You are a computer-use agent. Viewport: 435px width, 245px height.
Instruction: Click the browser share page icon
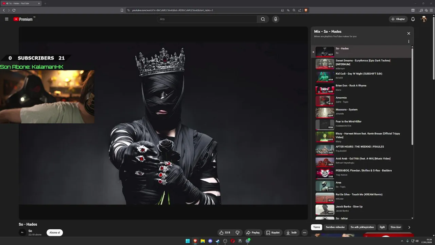click(x=300, y=10)
